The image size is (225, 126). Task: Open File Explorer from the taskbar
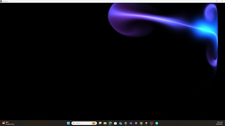[x=105, y=123]
